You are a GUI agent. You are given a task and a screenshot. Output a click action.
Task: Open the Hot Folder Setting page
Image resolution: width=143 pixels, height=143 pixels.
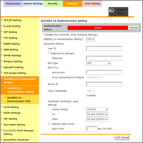click(14, 125)
